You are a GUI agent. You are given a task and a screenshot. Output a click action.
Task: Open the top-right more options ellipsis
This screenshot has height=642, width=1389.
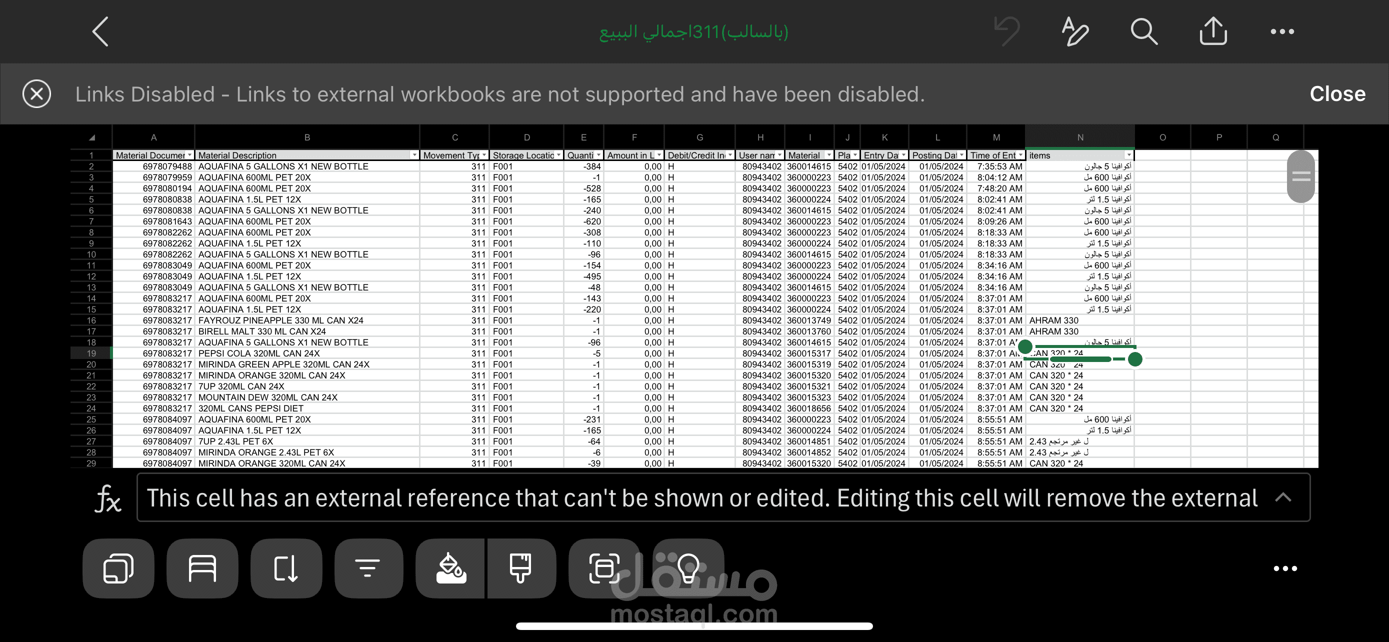click(x=1282, y=31)
